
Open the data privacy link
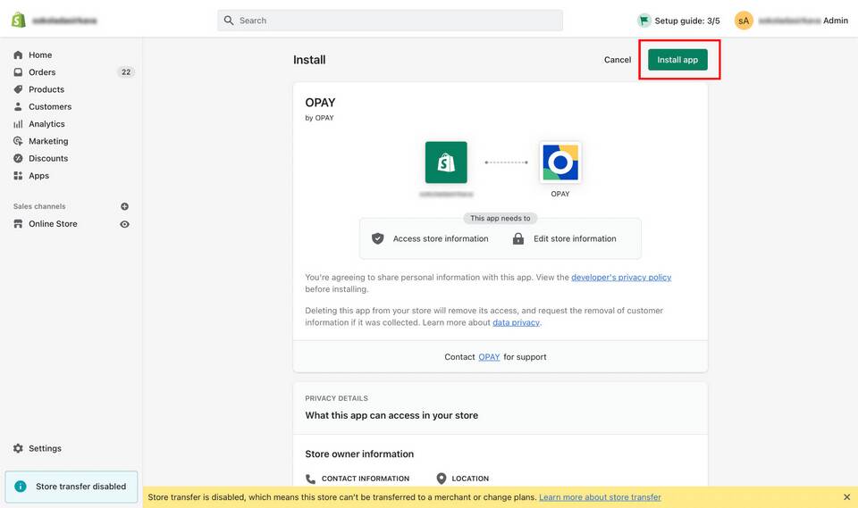(516, 322)
